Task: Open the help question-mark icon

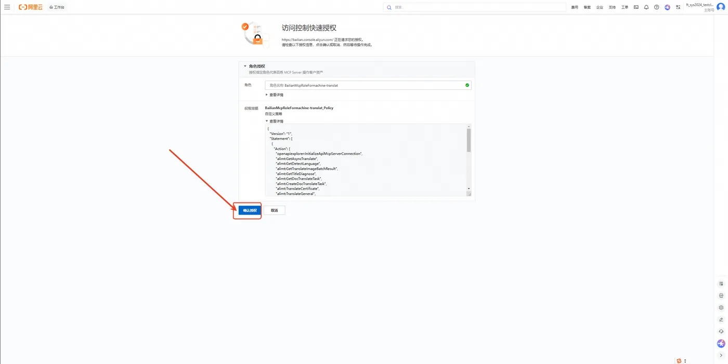Action: pyautogui.click(x=657, y=7)
